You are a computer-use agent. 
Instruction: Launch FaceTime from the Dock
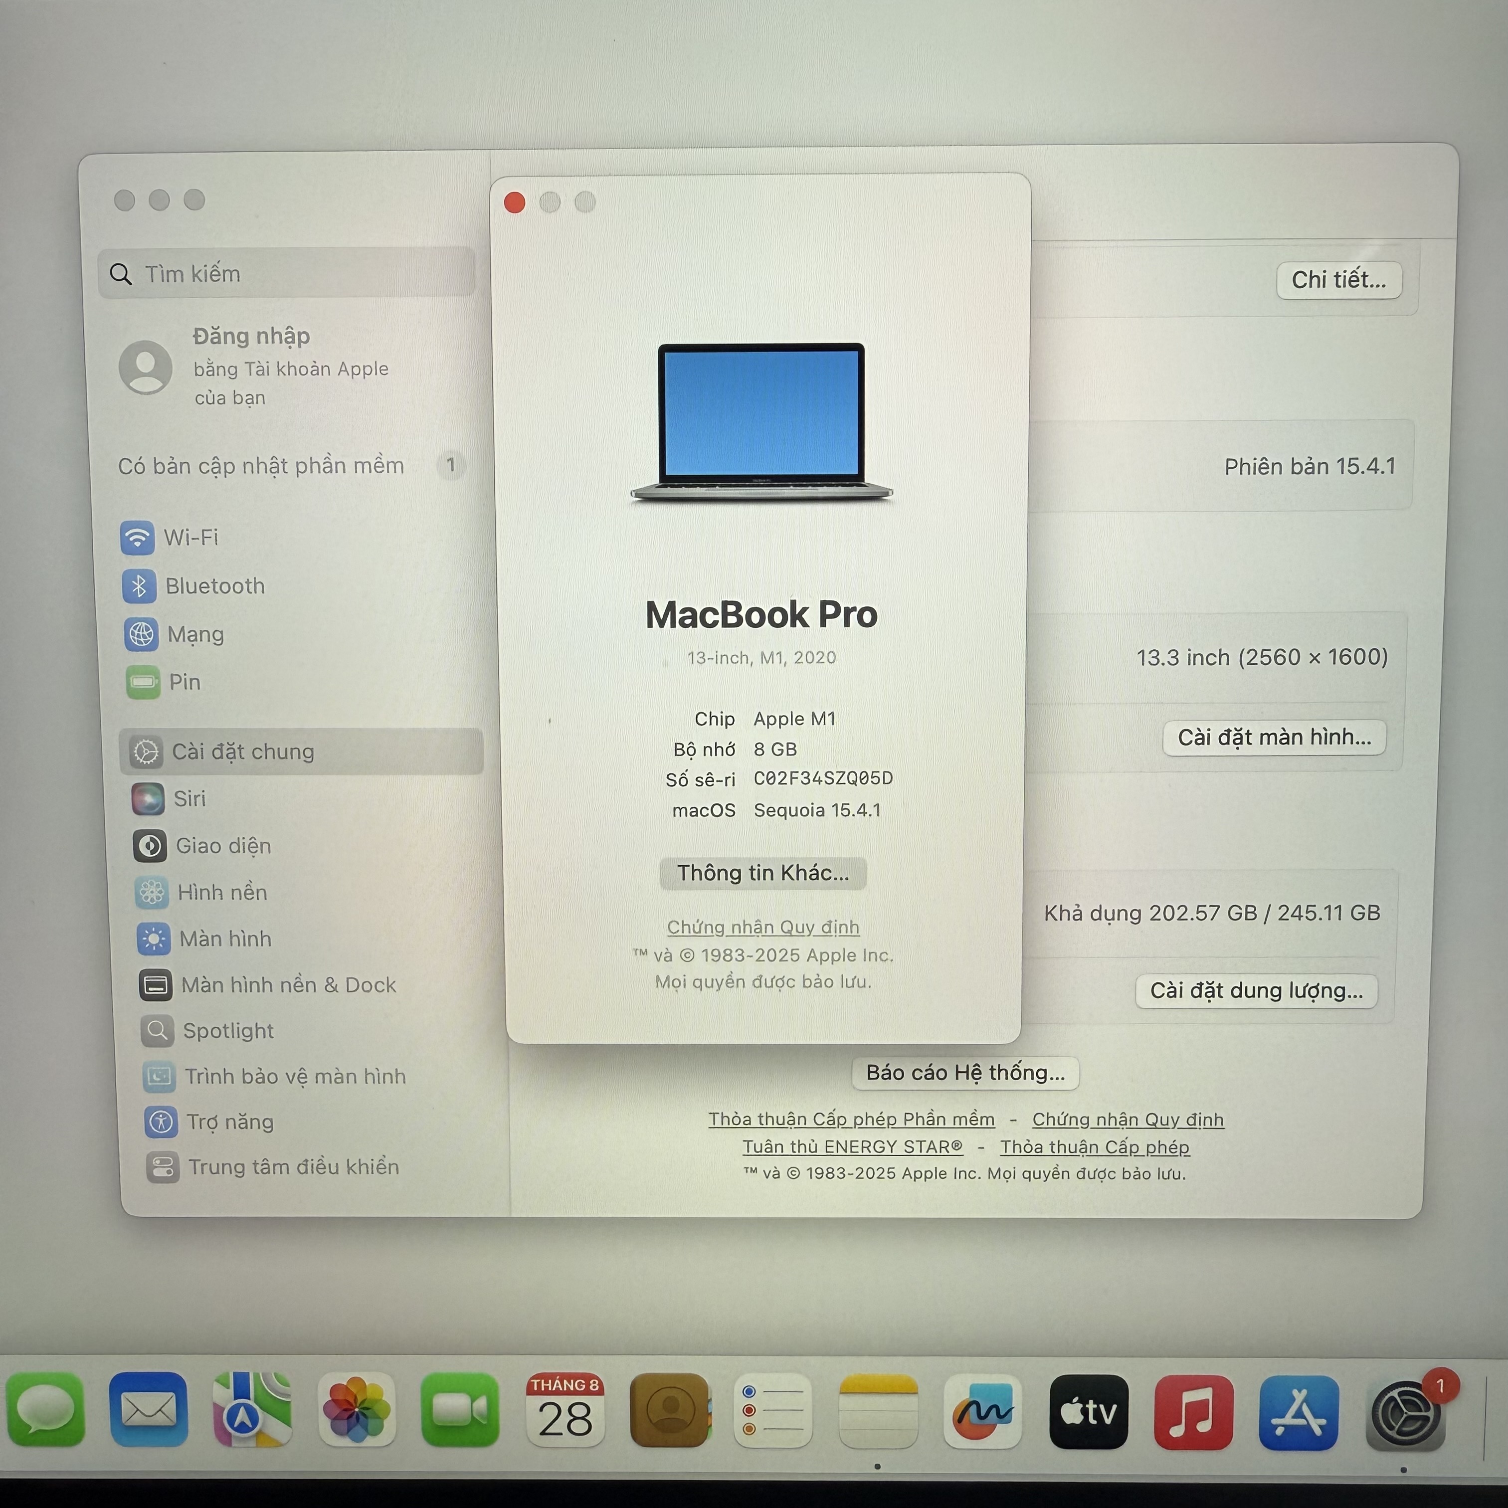pyautogui.click(x=460, y=1410)
